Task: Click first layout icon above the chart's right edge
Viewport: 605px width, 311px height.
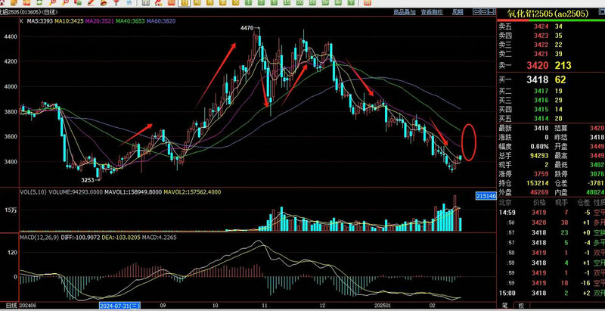Action: tap(477, 13)
